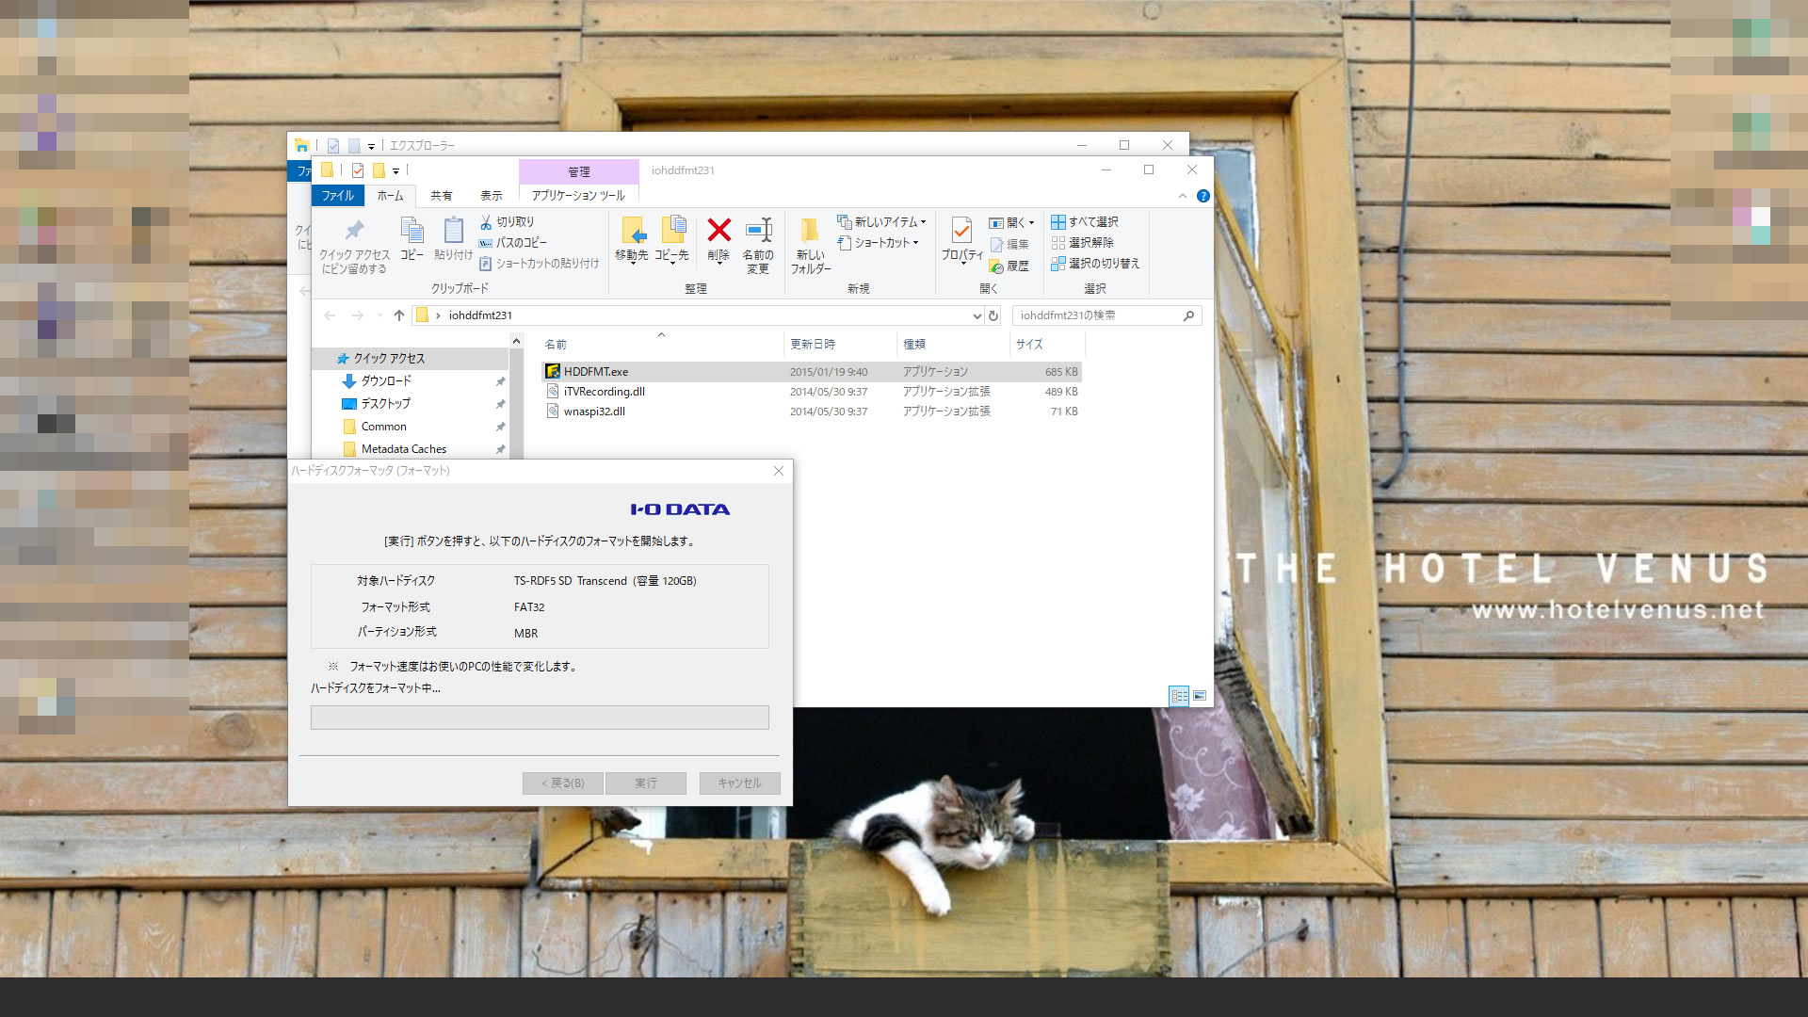Click Pin to Quick Access icon
This screenshot has height=1017, width=1808.
point(354,231)
